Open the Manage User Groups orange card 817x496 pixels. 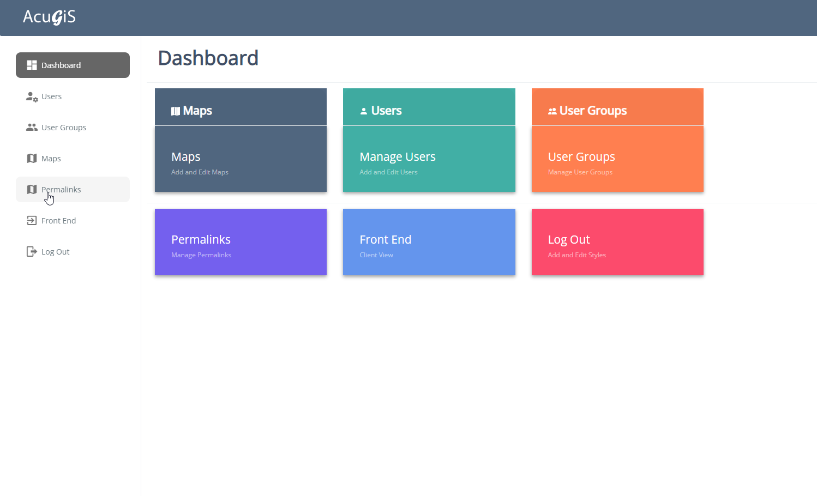617,159
